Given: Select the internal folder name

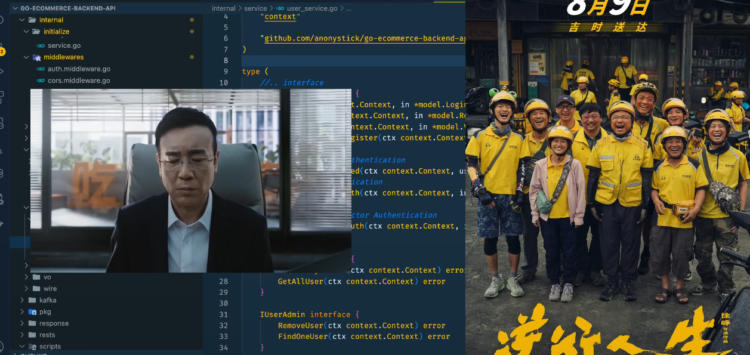Looking at the screenshot, I should [51, 20].
